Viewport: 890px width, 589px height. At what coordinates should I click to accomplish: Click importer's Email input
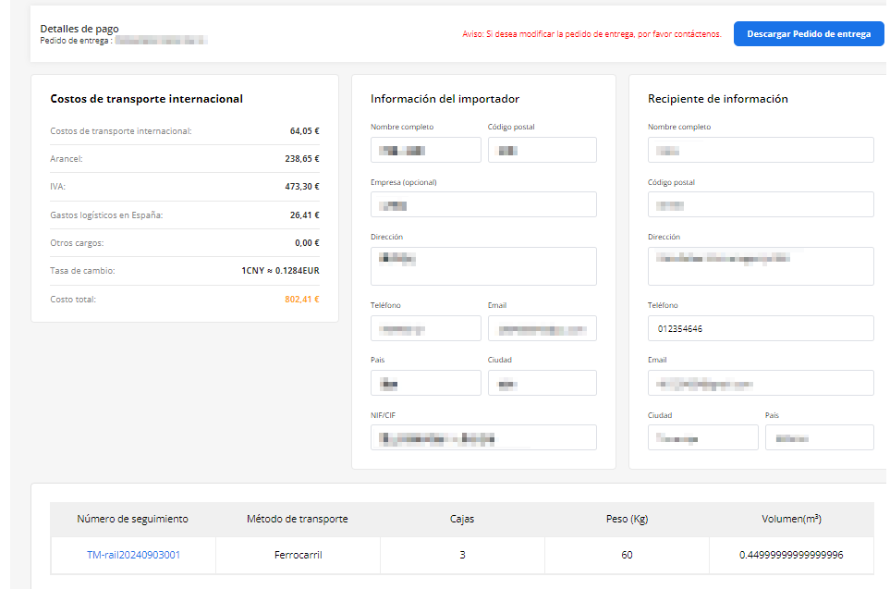[x=542, y=328]
